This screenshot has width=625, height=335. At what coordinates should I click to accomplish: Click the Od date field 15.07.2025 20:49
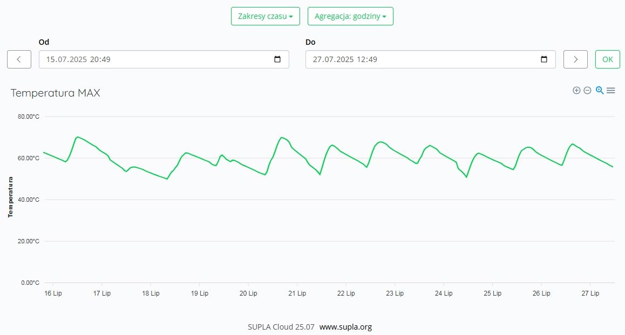164,59
